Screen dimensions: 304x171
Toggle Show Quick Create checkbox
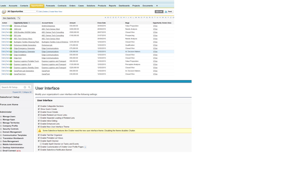pos(39,109)
